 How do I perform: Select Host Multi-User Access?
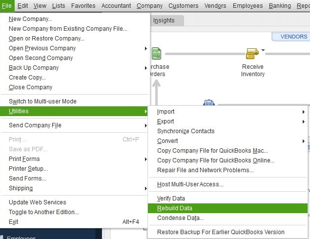pyautogui.click(x=190, y=184)
